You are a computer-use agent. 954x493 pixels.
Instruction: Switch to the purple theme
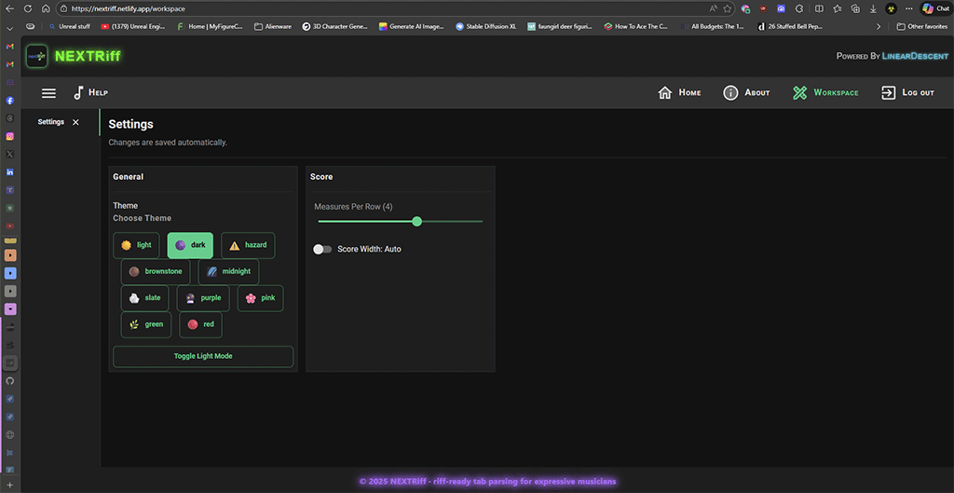(x=203, y=298)
